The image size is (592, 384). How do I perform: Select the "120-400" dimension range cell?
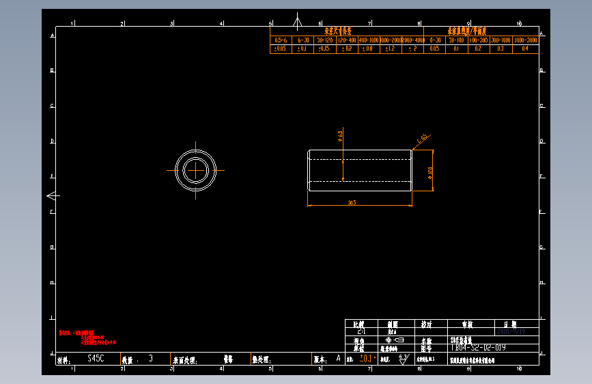(347, 40)
